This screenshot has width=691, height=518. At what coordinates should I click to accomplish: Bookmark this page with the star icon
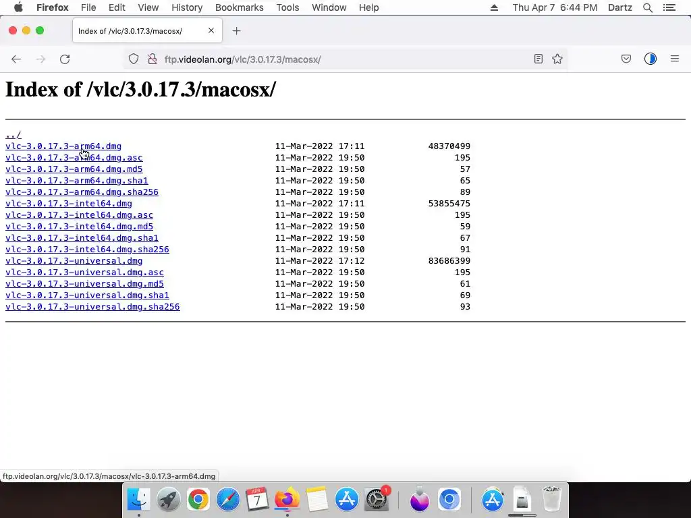point(557,59)
